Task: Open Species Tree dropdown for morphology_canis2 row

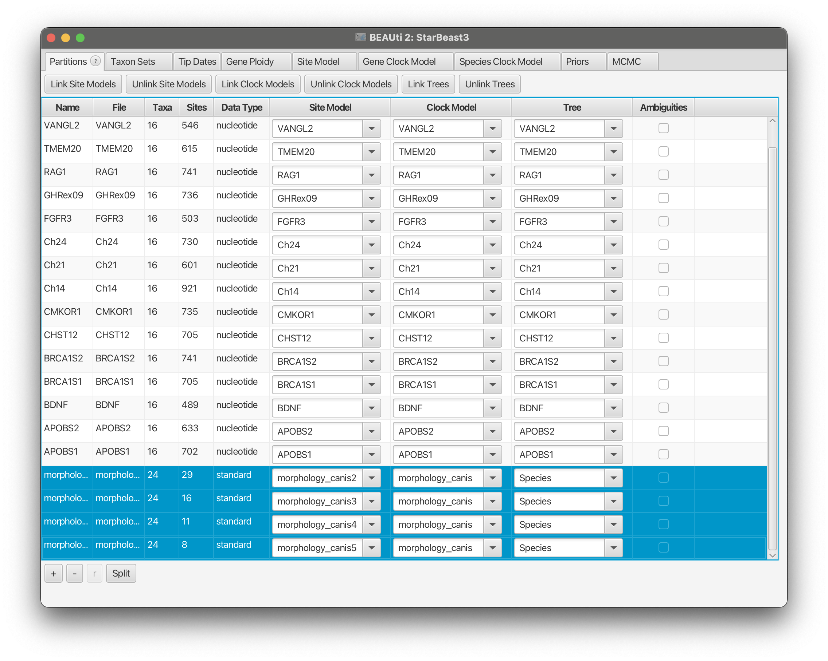Action: pos(613,478)
